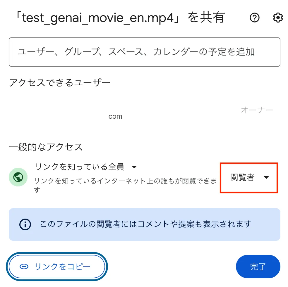Open sharing settings via the gear icon

click(277, 18)
